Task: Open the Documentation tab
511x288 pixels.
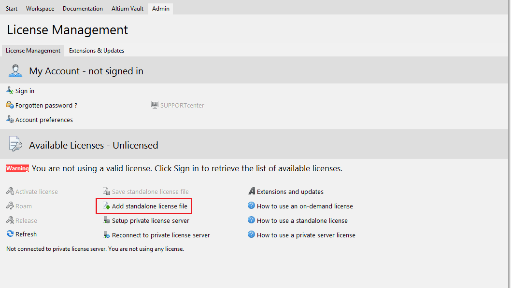Action: coord(83,9)
